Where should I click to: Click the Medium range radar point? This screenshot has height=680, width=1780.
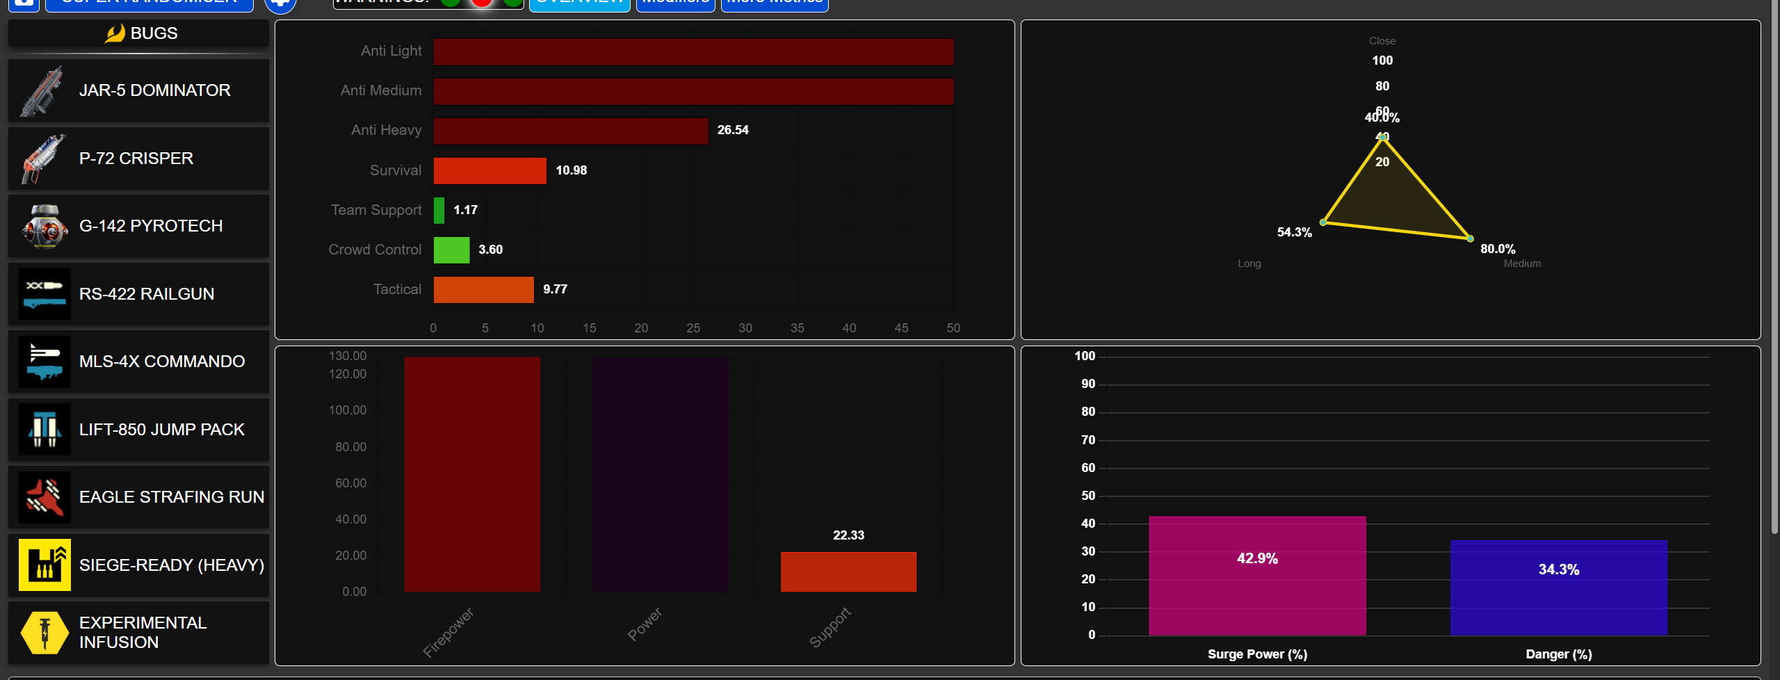(1470, 238)
